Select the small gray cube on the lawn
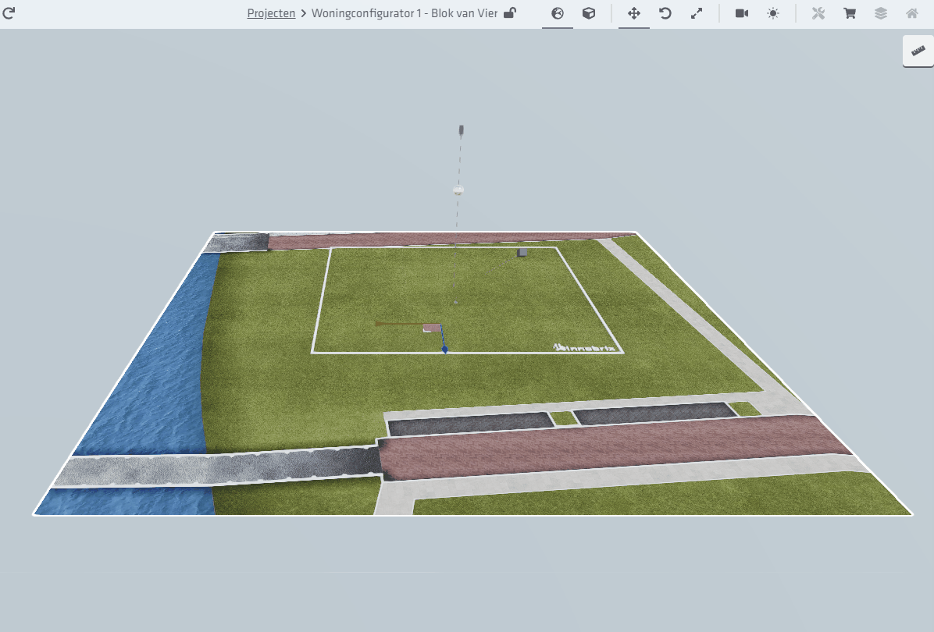 522,252
